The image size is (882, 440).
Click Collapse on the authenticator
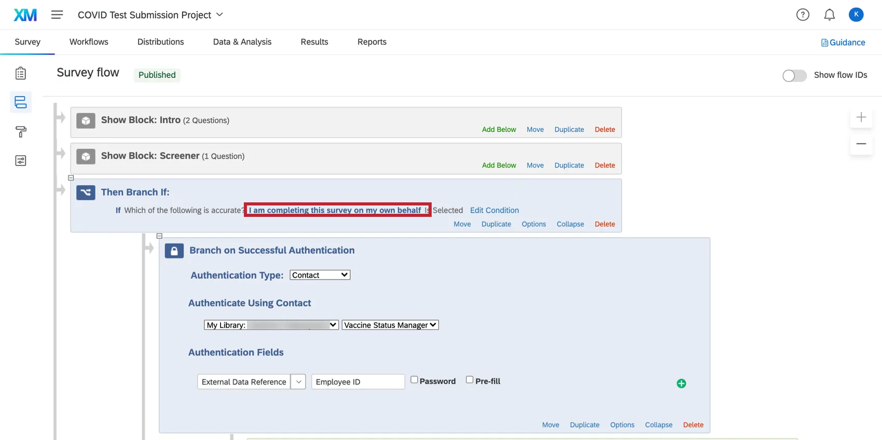pos(659,425)
